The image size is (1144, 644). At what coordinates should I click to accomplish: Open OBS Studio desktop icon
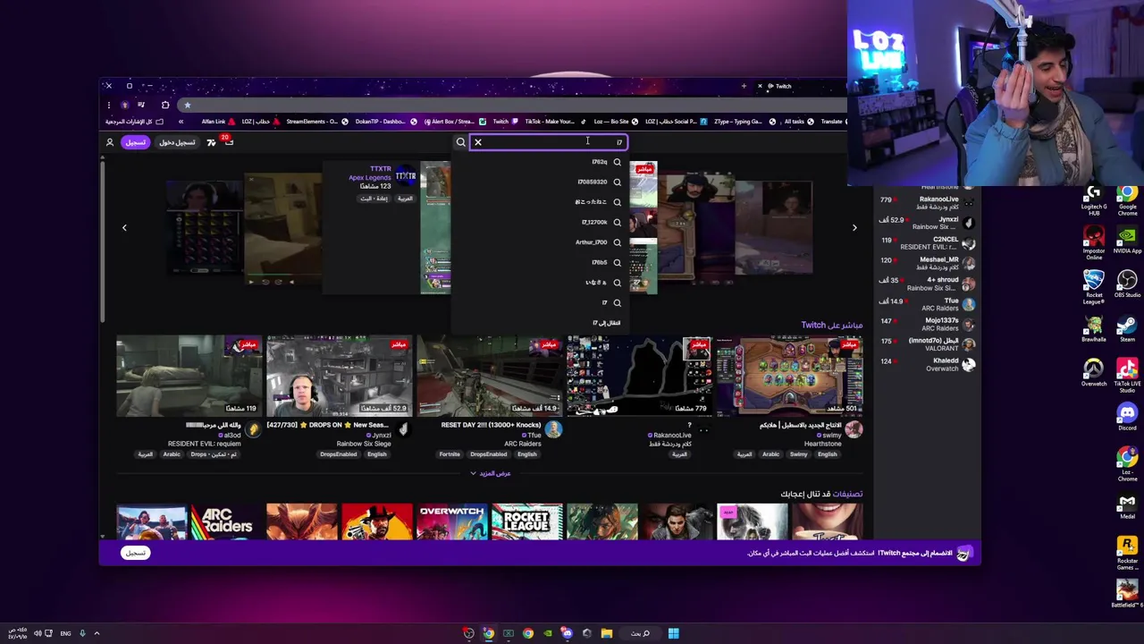[x=1127, y=285]
